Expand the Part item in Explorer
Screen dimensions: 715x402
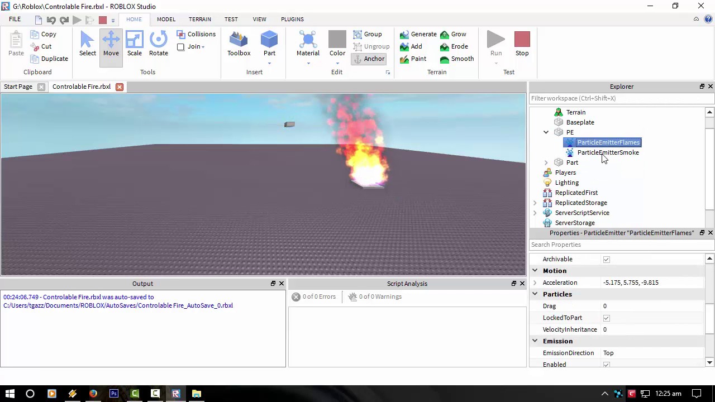tap(546, 162)
